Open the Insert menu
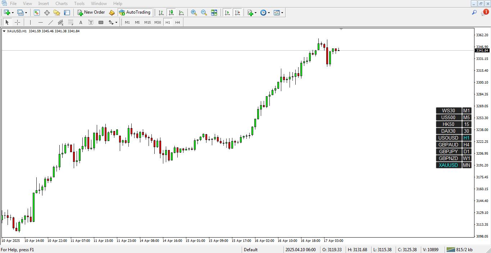This screenshot has height=253, width=491. pos(44,3)
